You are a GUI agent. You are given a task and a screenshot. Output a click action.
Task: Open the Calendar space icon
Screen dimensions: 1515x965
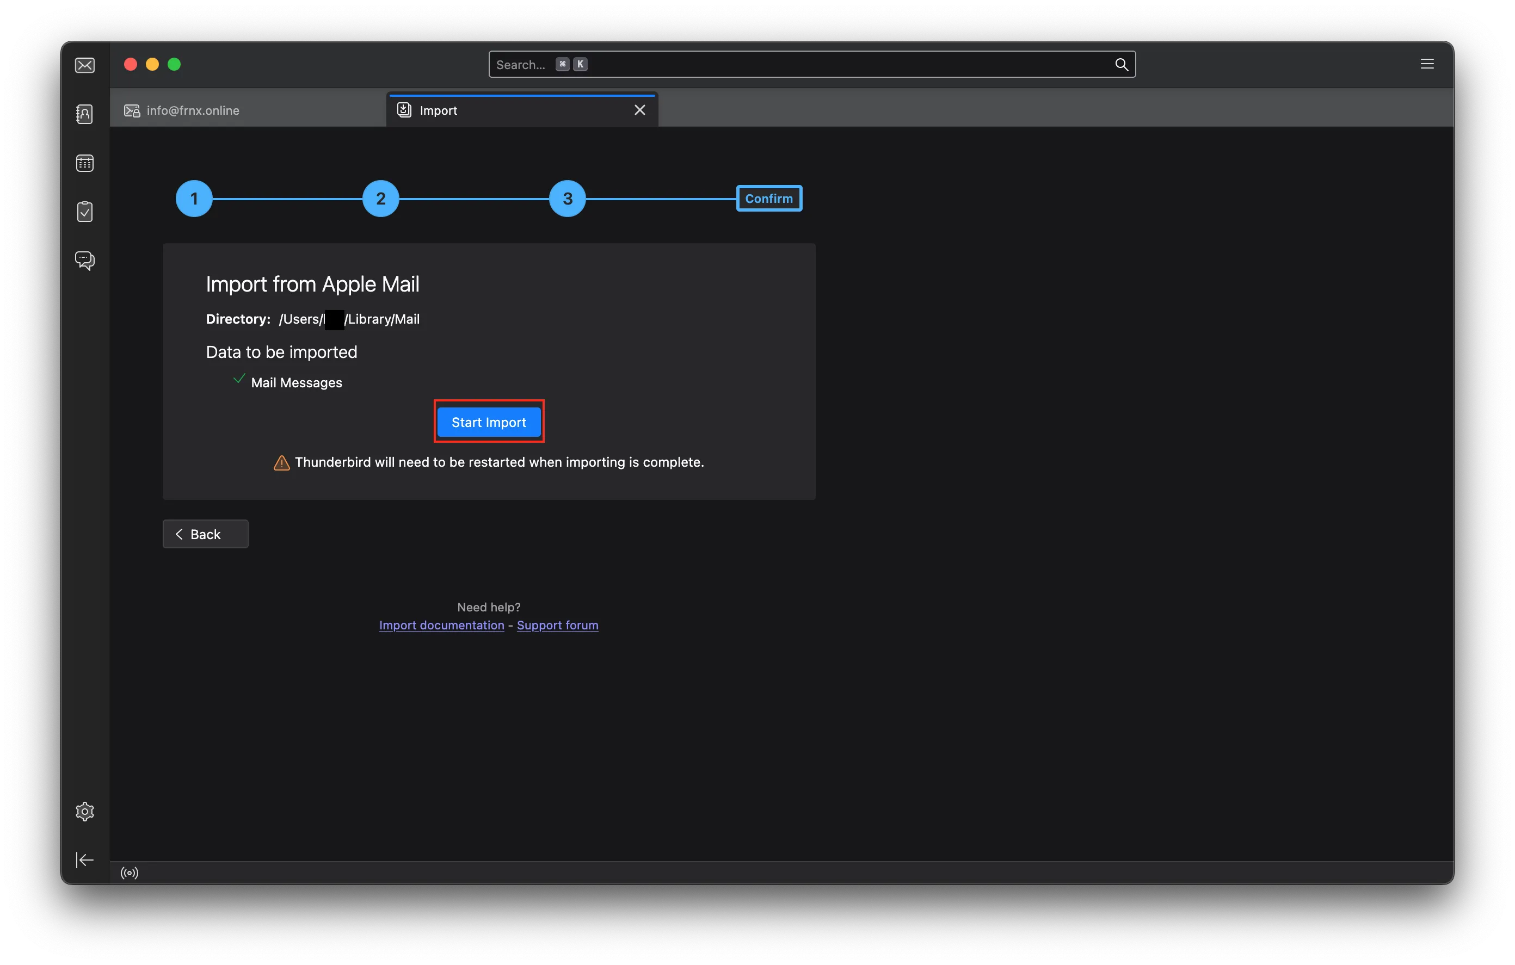click(84, 163)
